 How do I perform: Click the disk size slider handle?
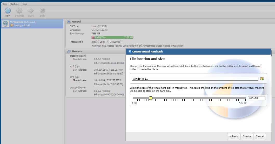tap(151, 98)
